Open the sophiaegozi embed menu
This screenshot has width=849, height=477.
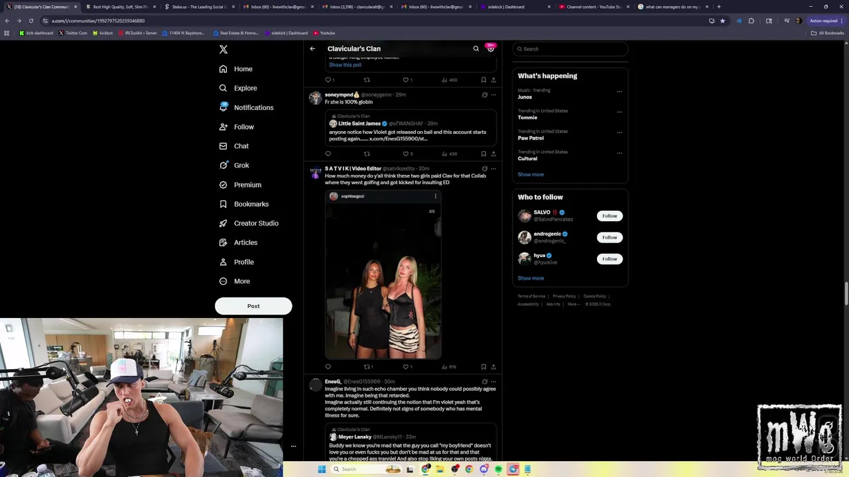436,196
